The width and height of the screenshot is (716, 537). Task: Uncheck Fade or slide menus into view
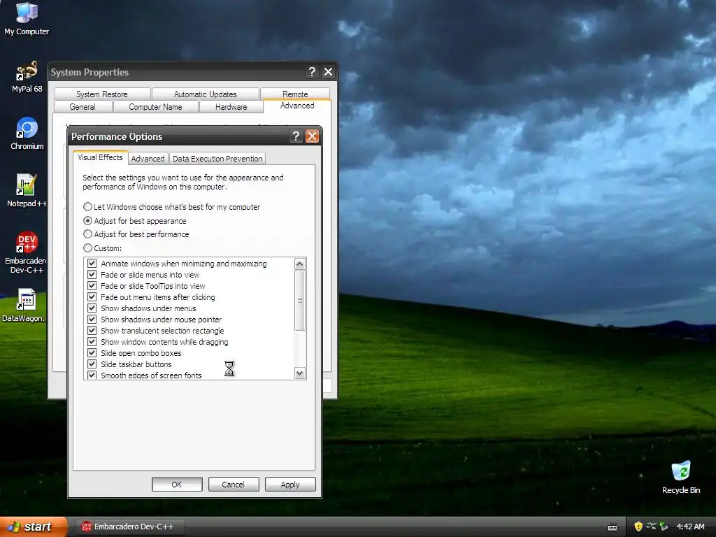pyautogui.click(x=92, y=274)
